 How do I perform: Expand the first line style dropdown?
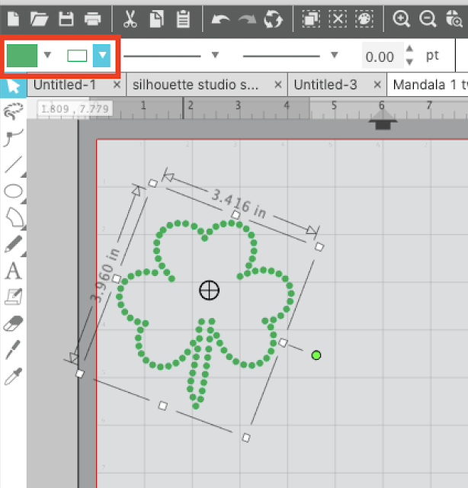tap(215, 55)
